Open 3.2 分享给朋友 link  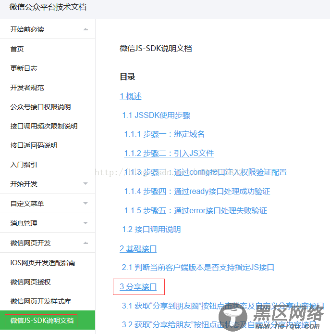tap(219, 325)
